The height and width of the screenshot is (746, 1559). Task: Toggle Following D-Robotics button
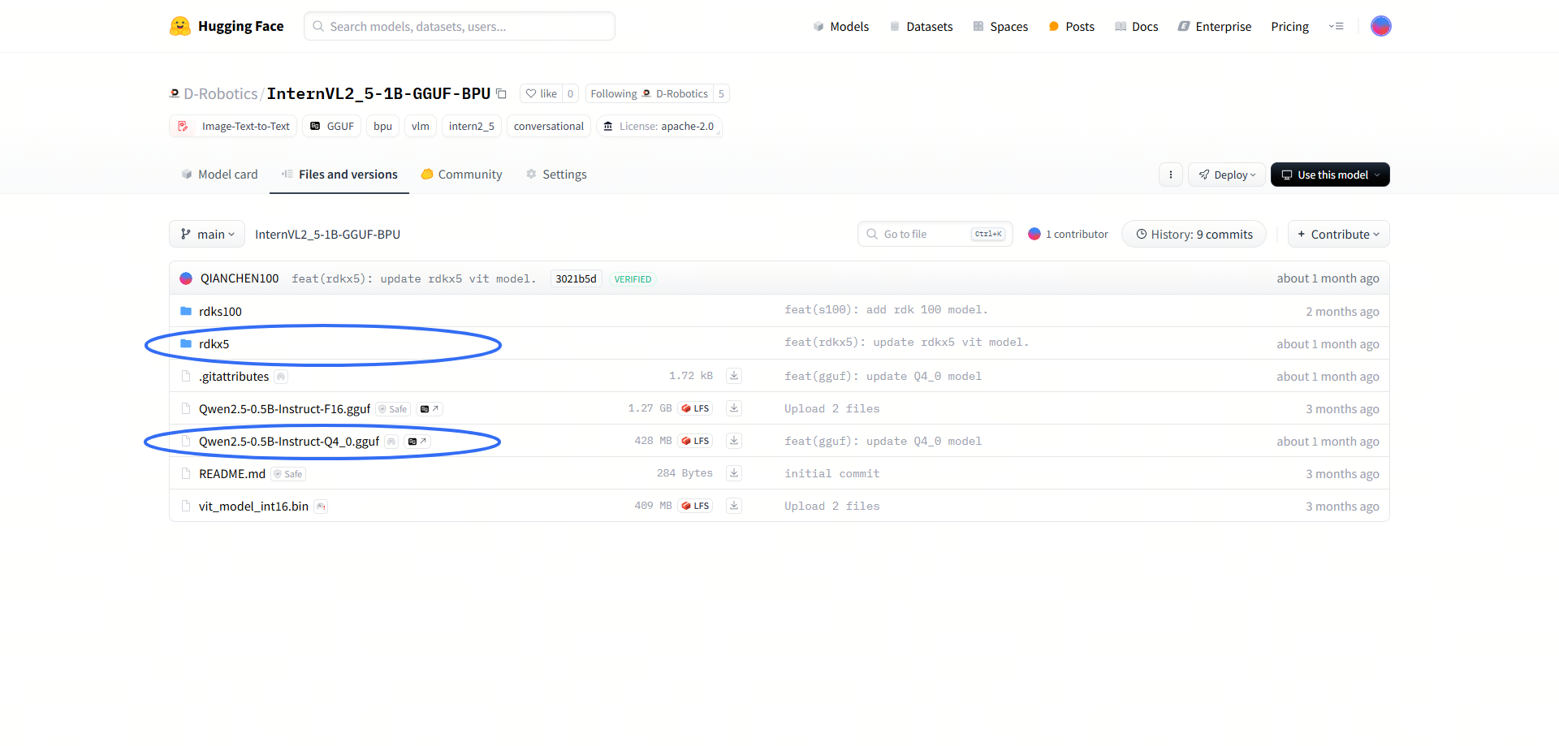[649, 93]
